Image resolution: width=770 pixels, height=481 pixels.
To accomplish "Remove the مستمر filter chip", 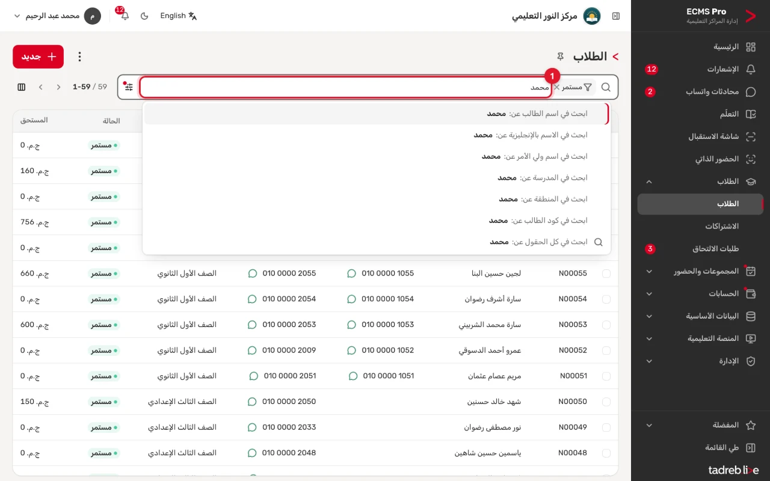I will tap(556, 87).
